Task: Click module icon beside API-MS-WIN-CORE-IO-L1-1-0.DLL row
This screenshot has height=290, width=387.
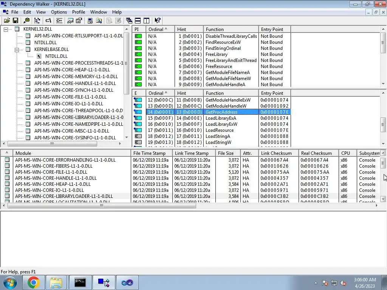Action: tap(7, 190)
